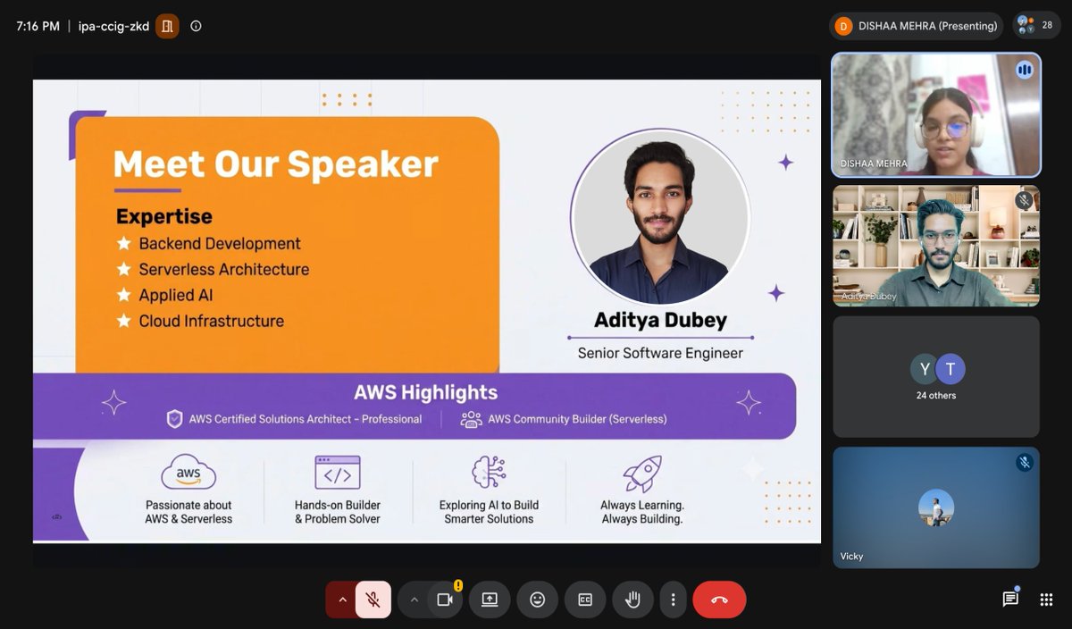
Task: Open the chat panel
Action: [x=1010, y=600]
